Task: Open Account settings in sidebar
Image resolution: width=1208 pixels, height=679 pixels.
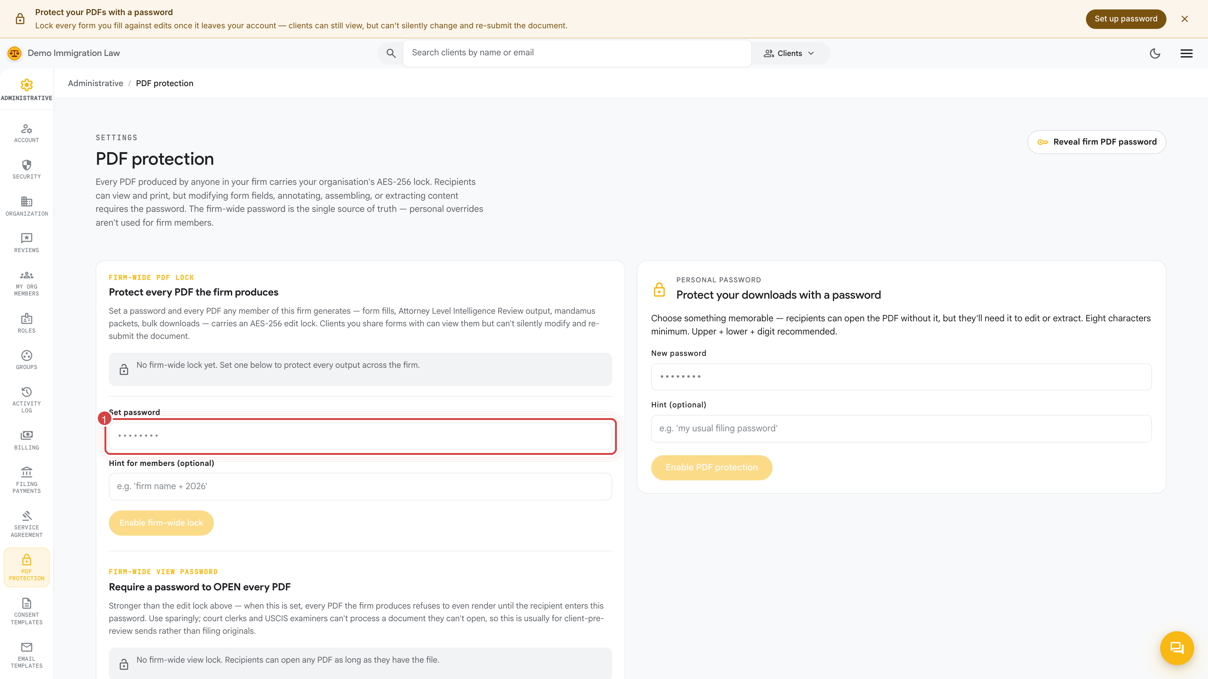Action: tap(27, 133)
